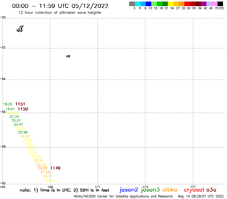
Task: Click the 171 longitude axis label
Action: click(x=98, y=187)
